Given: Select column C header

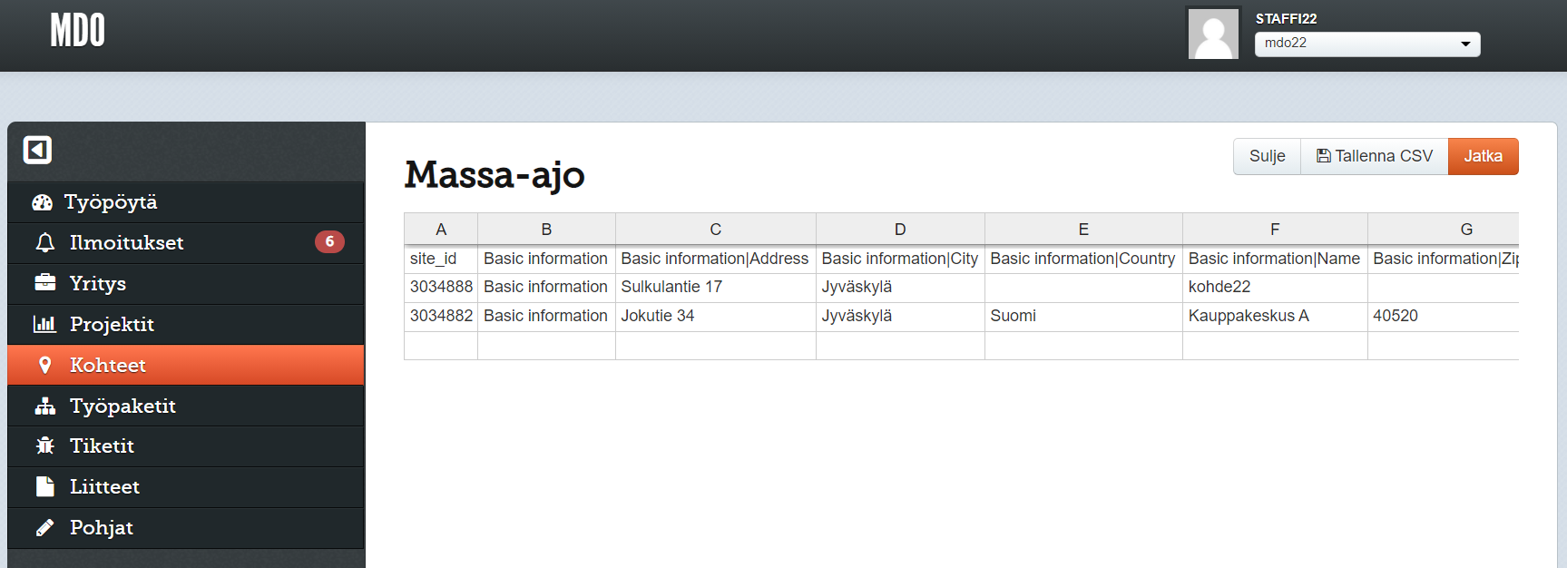Looking at the screenshot, I should [x=715, y=230].
